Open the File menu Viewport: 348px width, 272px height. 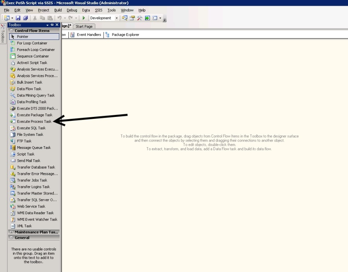(x=7, y=10)
